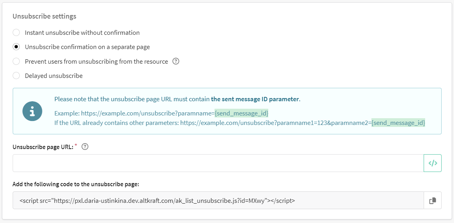Open help icon beside Unsubscribe page URL label
The image size is (454, 223).
pos(85,147)
